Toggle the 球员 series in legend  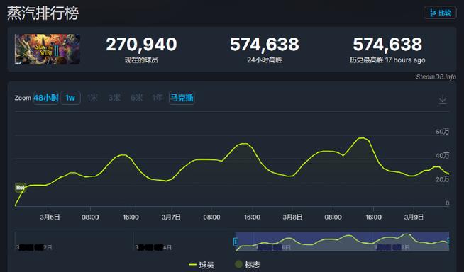point(201,265)
